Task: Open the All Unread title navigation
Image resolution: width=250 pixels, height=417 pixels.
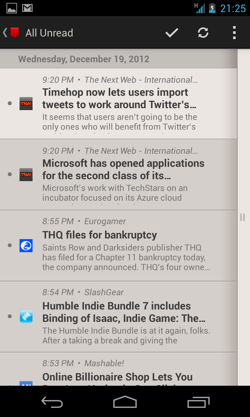Action: 49,33
